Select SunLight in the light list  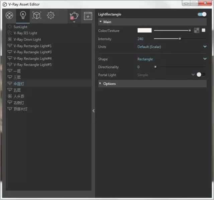pos(20,27)
